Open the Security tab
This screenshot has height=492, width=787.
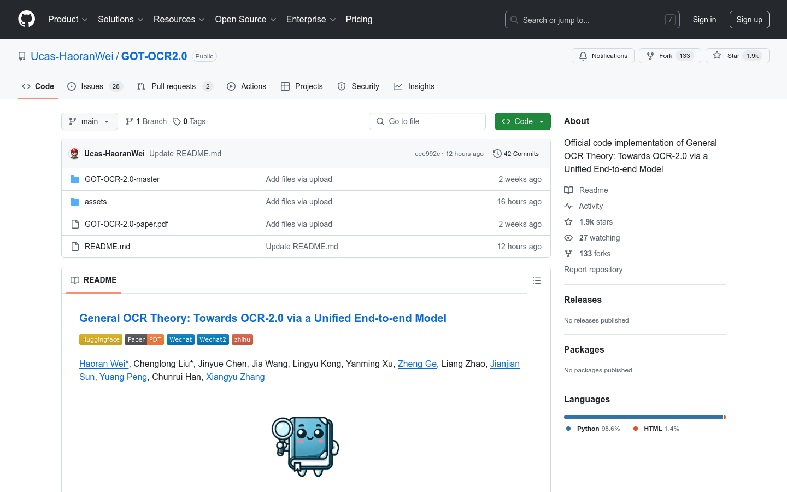359,86
